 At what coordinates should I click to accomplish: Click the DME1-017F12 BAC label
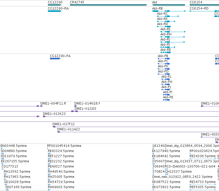(64, 124)
